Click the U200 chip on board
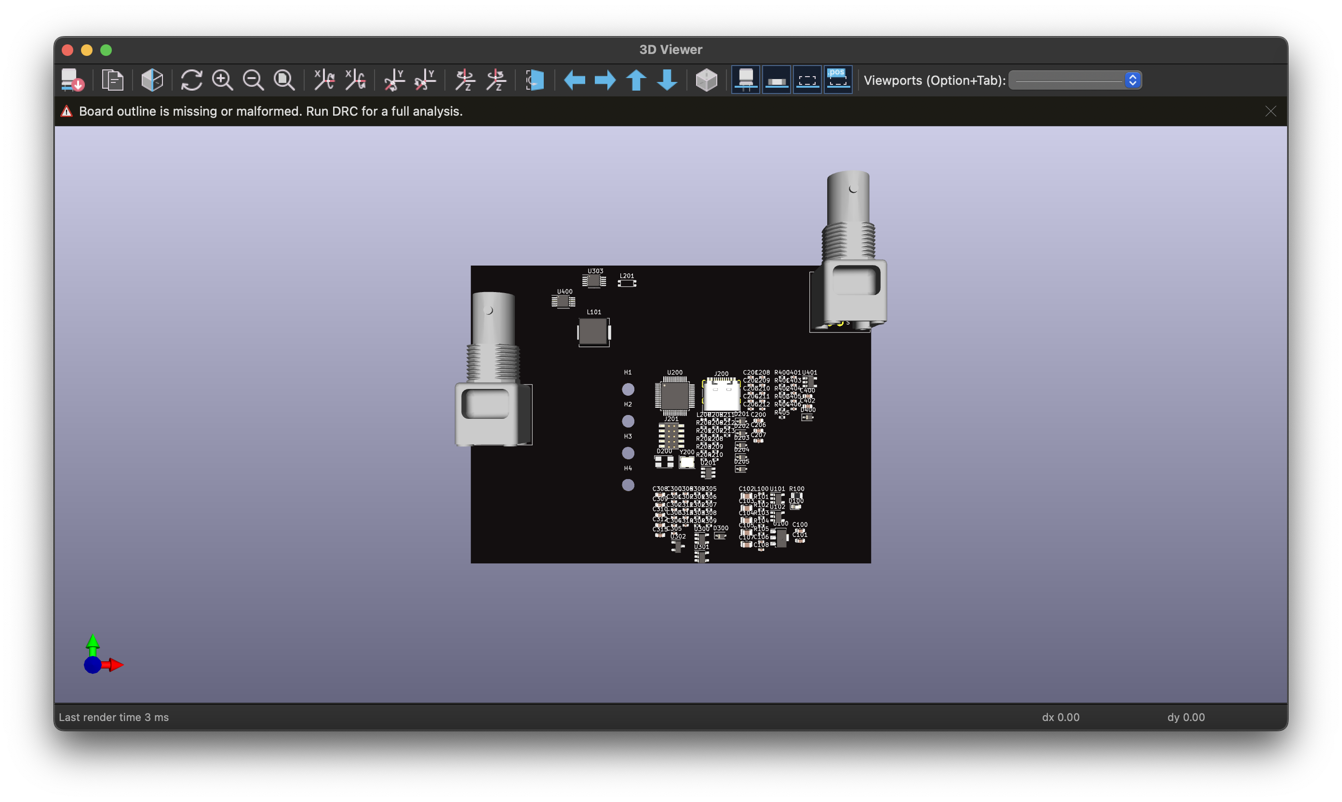1342x802 pixels. coord(674,396)
